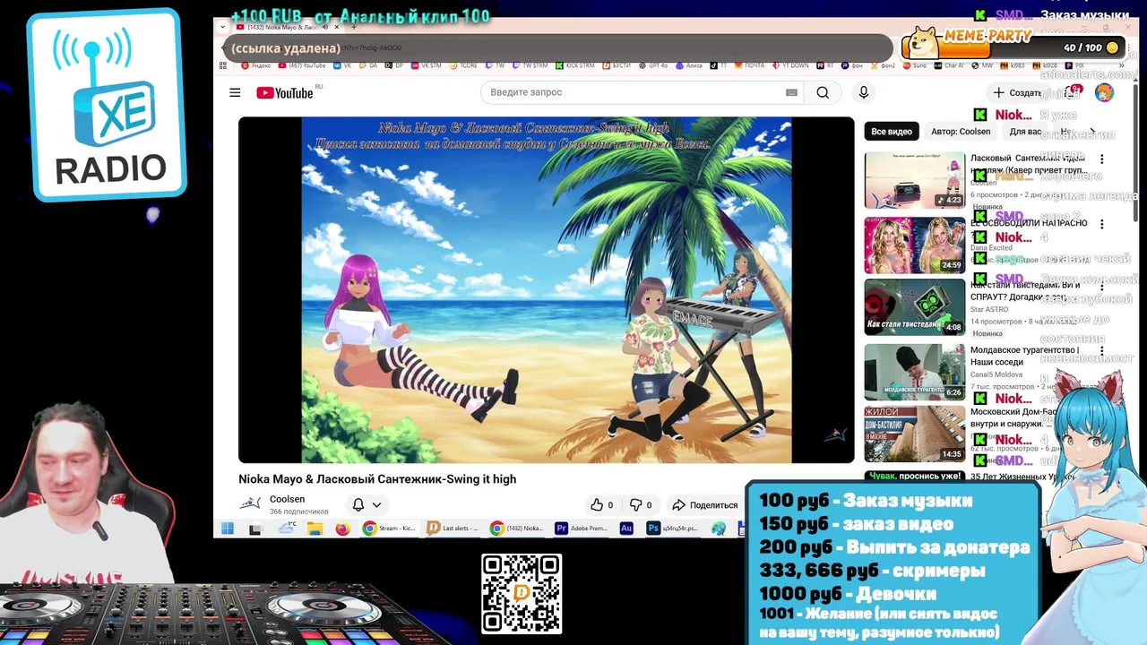Screen dimensions: 1147x645
Task: Click the YouTube search magnifier button
Action: coord(823,92)
